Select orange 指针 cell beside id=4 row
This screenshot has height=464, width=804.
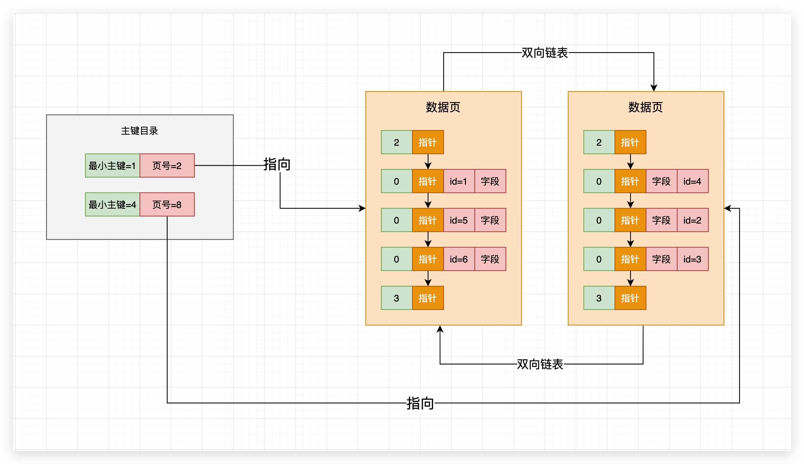[630, 181]
